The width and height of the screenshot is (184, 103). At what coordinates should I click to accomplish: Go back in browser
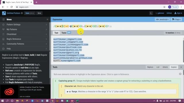click(x=3, y=7)
